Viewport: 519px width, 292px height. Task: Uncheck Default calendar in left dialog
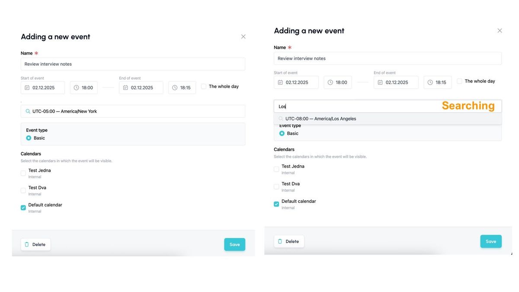click(x=23, y=208)
